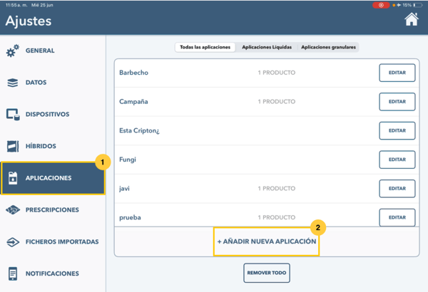Select the Campaña row name
The width and height of the screenshot is (428, 292).
(x=133, y=102)
